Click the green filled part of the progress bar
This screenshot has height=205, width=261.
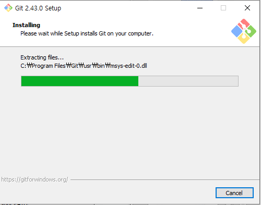80,81
